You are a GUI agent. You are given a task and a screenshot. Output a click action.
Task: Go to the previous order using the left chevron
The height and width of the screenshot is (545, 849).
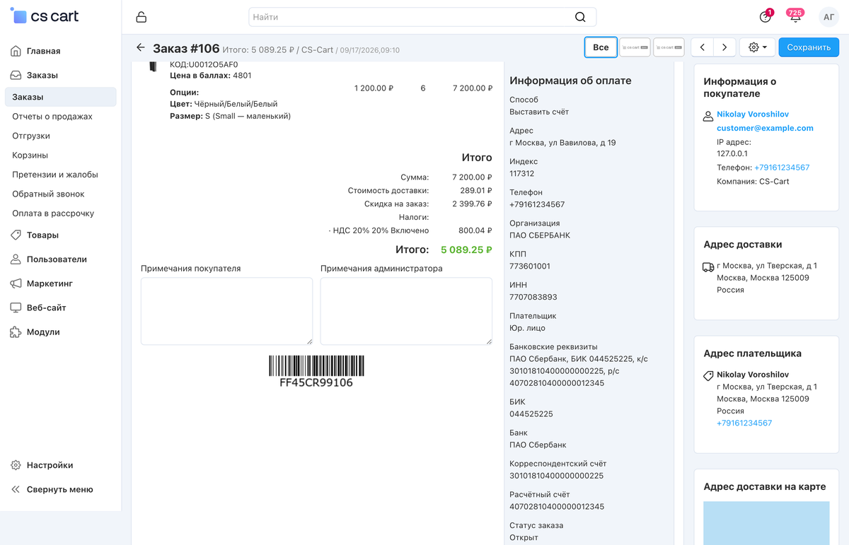(702, 47)
